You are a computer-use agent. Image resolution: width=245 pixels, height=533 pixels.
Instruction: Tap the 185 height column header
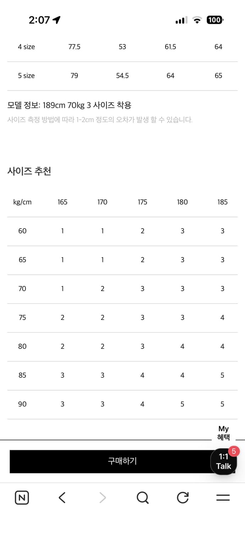(222, 202)
